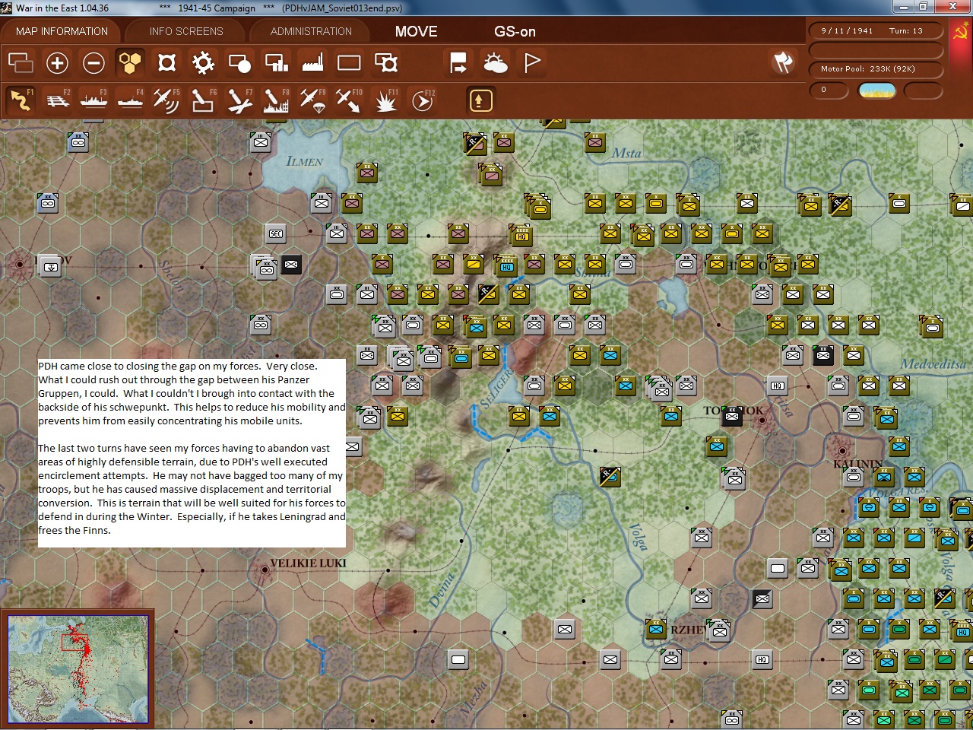Click the SEC counter west of Ilmen
Screen dimensions: 973x730
pos(276,233)
